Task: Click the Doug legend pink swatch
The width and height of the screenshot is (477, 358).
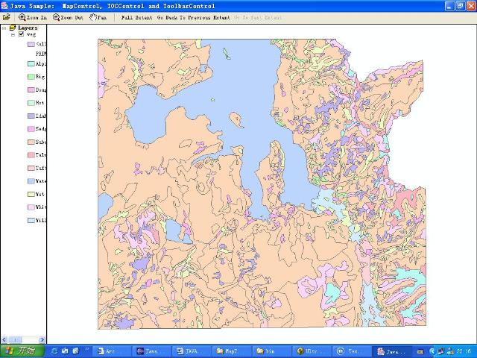Action: [31, 89]
